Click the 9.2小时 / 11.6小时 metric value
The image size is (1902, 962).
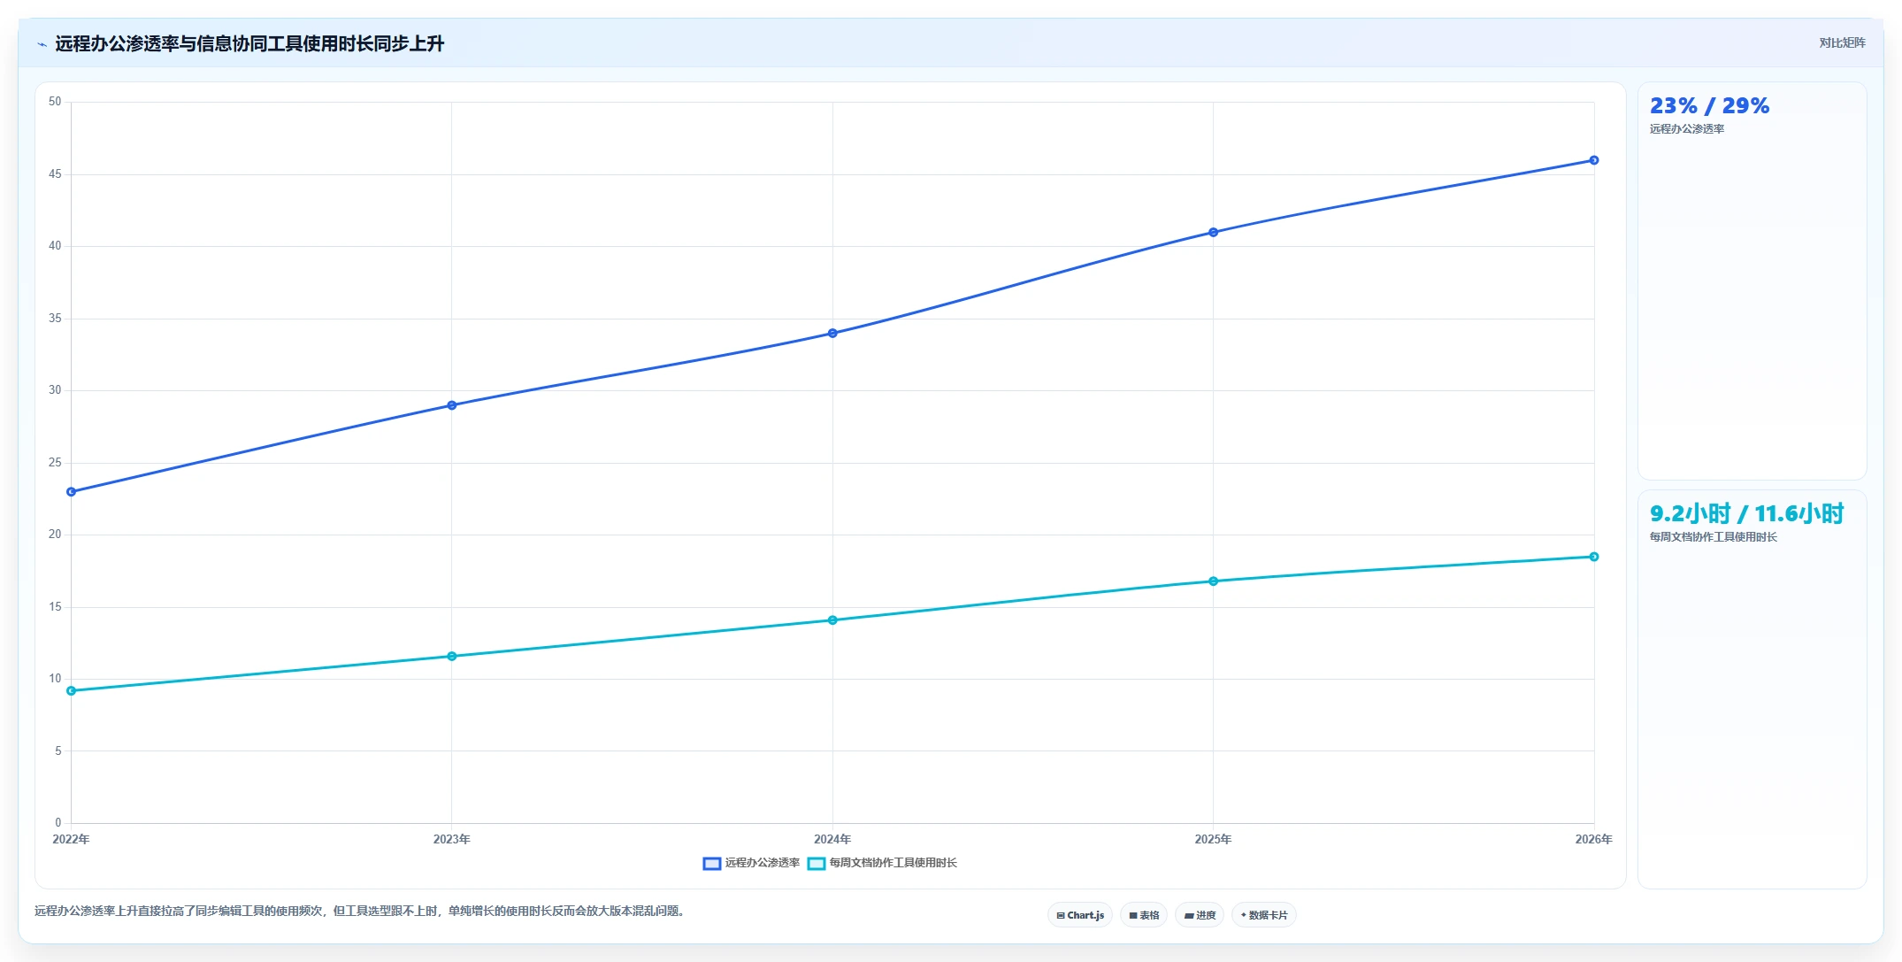[x=1746, y=514]
